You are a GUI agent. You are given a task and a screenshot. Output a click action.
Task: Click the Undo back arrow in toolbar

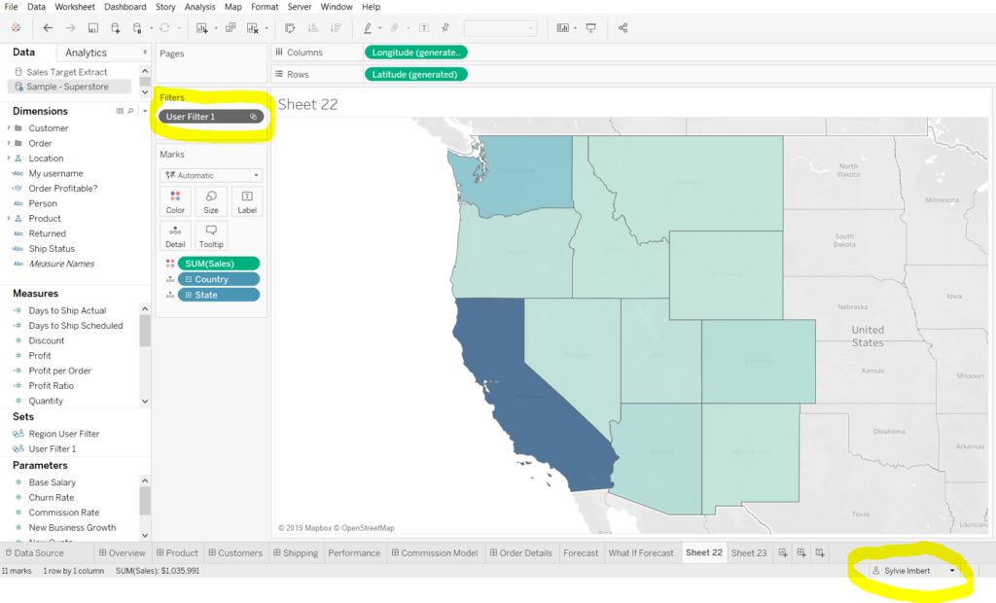click(48, 28)
